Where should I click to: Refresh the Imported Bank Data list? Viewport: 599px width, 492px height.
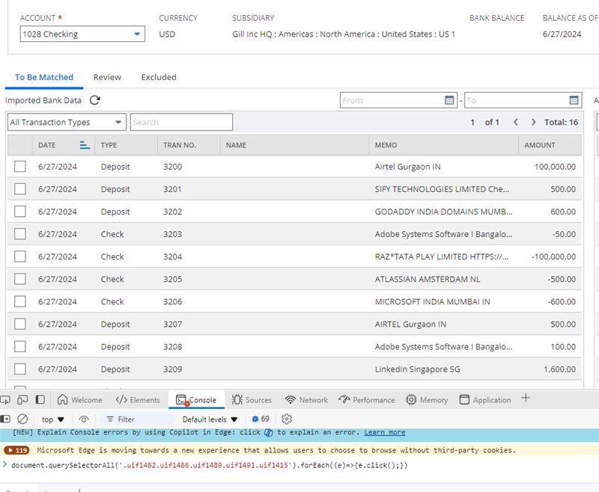click(95, 100)
